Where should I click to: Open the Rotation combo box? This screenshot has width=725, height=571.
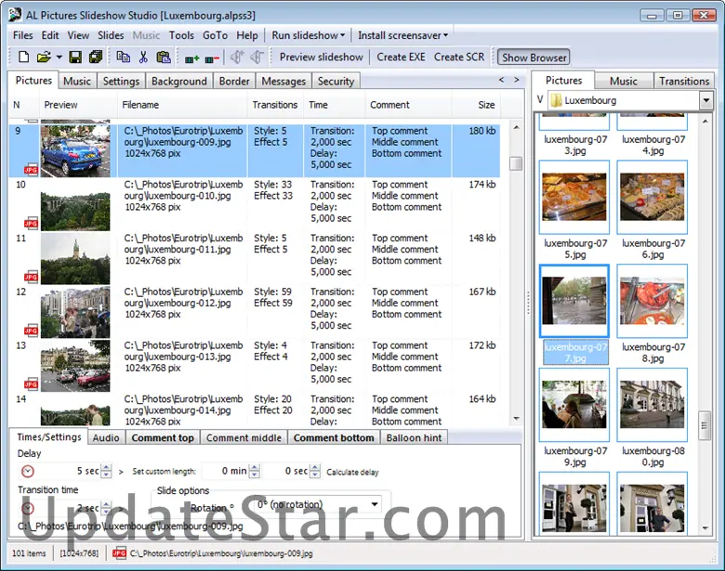point(374,505)
